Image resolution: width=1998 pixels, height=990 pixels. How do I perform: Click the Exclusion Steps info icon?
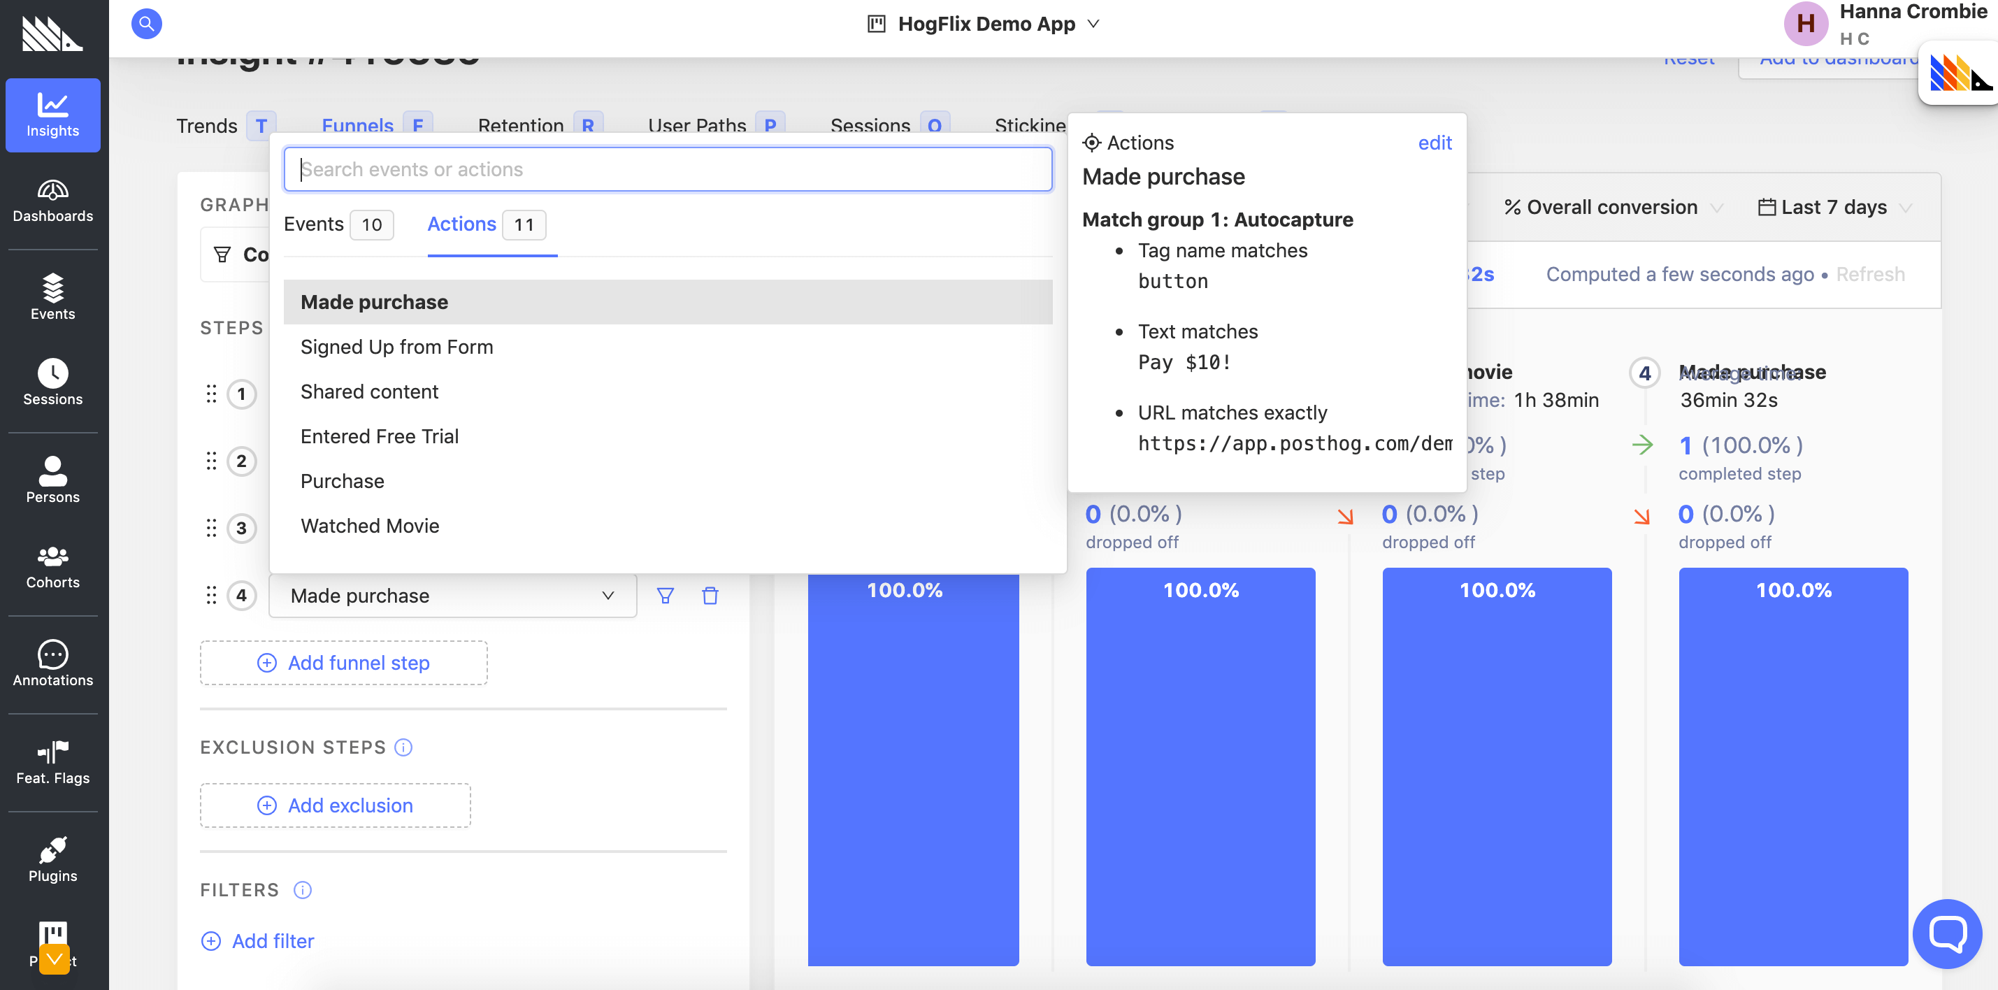click(403, 747)
